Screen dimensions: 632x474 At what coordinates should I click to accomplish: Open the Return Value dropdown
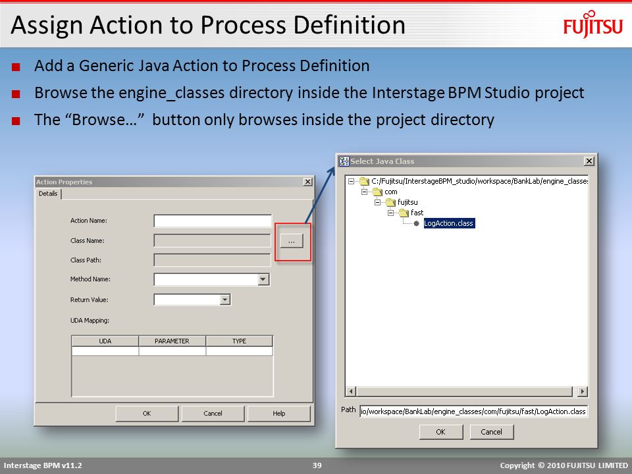click(225, 300)
